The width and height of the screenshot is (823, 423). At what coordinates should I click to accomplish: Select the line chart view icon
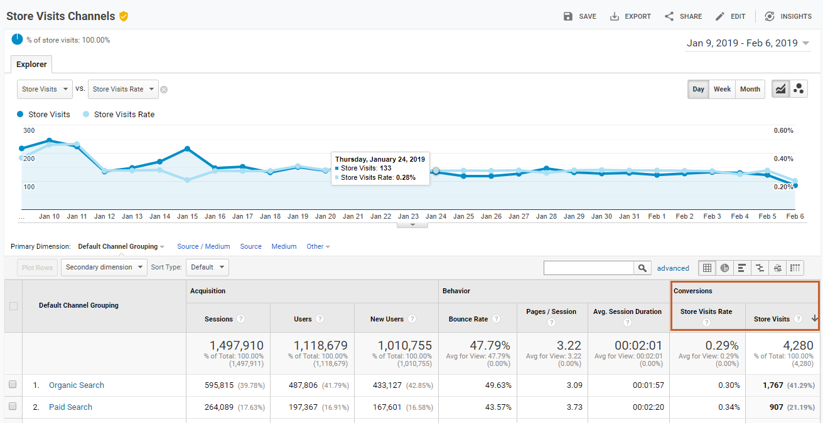pos(780,89)
